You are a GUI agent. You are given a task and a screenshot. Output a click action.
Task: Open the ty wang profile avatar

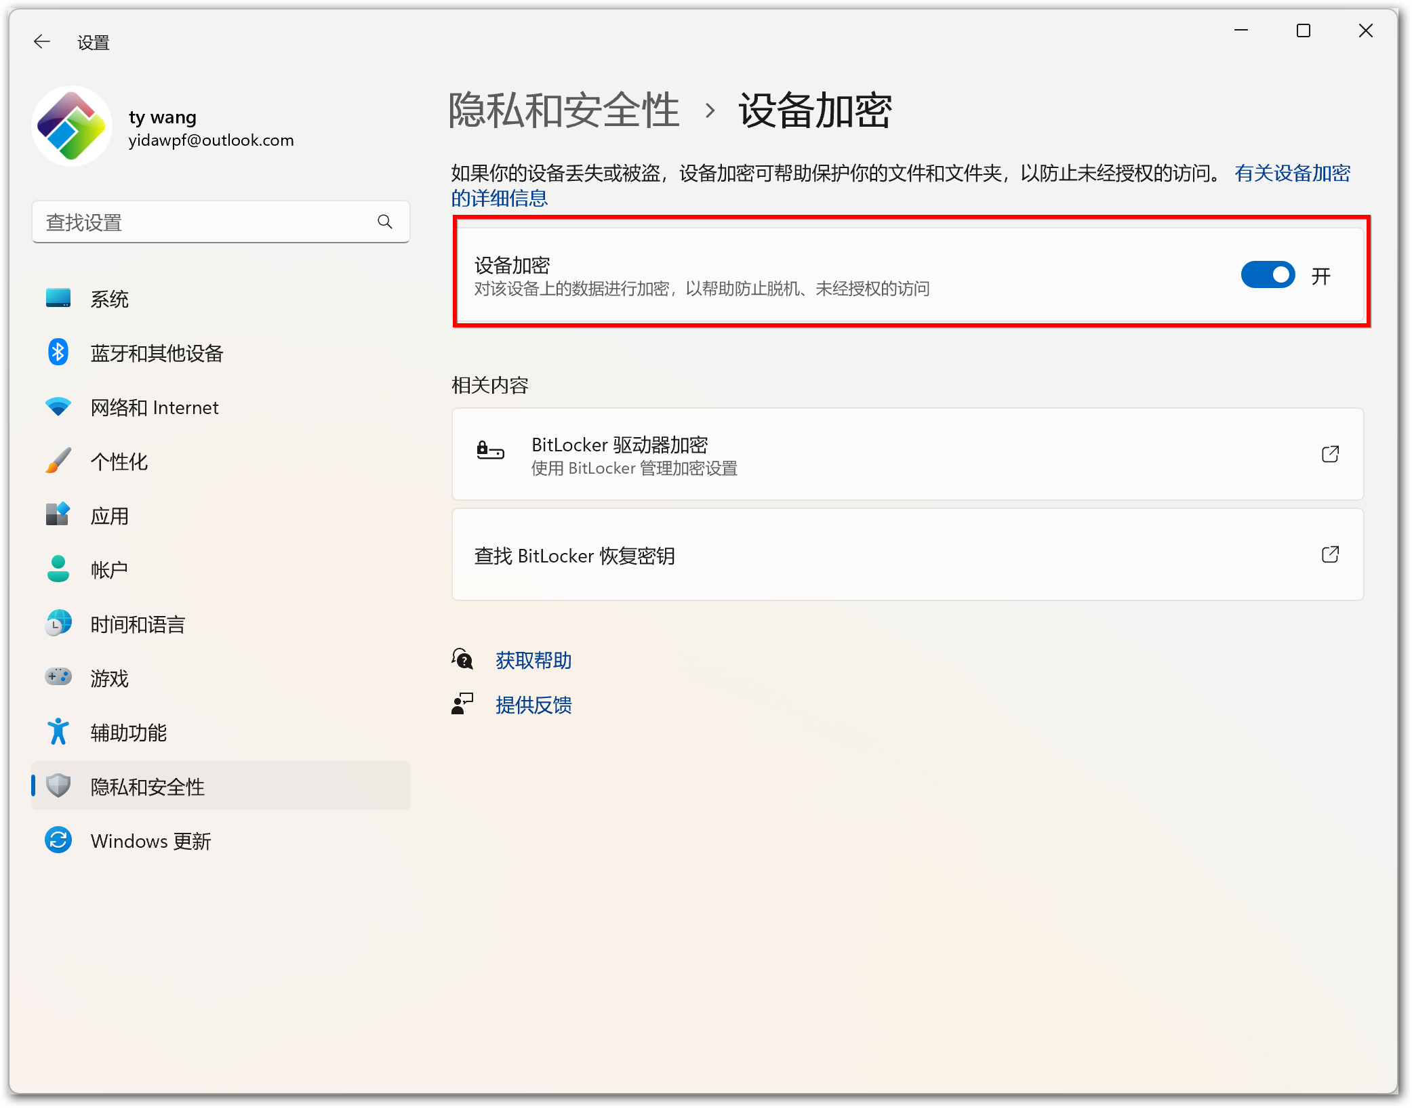72,126
